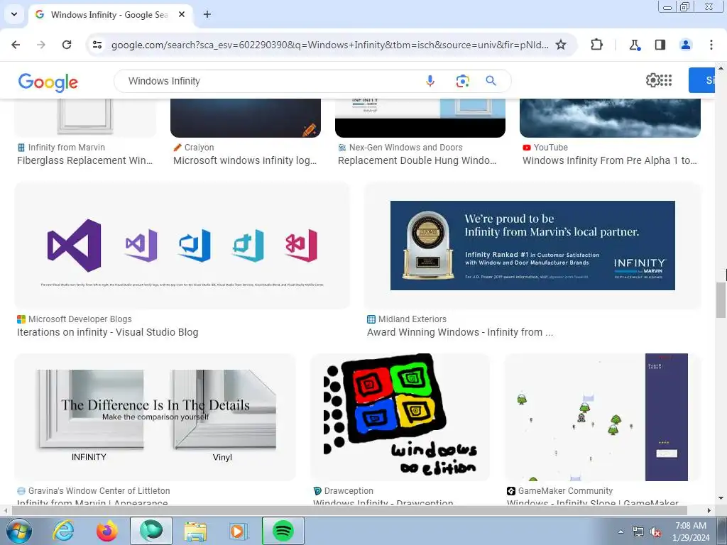Click the Nex-Gen Windows and Doors source
The image size is (727, 545).
[x=405, y=148]
